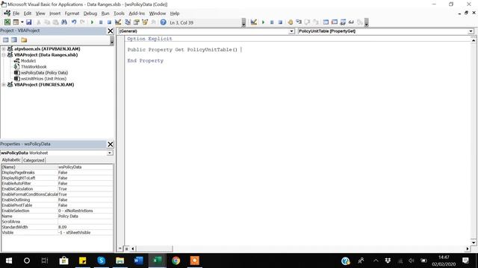Click the Find binoculars icon

[64, 22]
